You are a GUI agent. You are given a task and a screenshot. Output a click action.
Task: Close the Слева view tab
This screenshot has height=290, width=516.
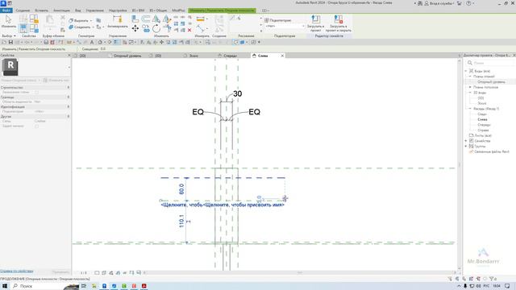[x=282, y=56]
